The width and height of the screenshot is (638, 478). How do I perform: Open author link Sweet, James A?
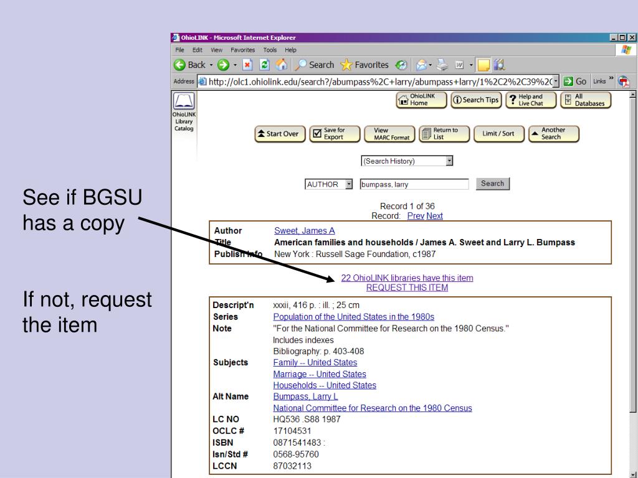[x=304, y=231]
